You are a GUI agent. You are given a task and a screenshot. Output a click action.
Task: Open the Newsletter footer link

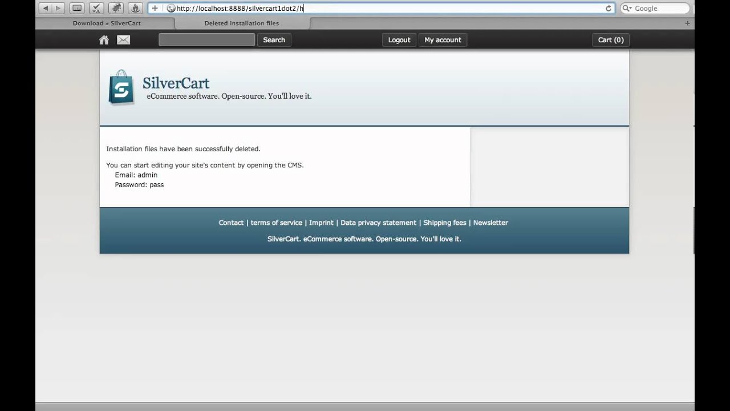pos(490,223)
